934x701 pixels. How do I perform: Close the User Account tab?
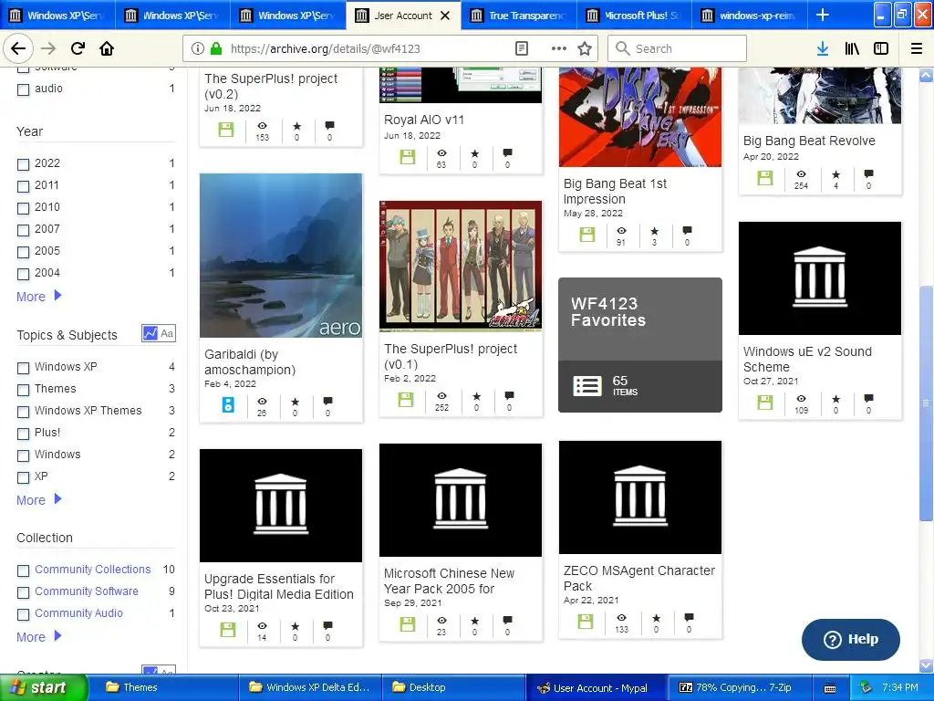pos(445,16)
